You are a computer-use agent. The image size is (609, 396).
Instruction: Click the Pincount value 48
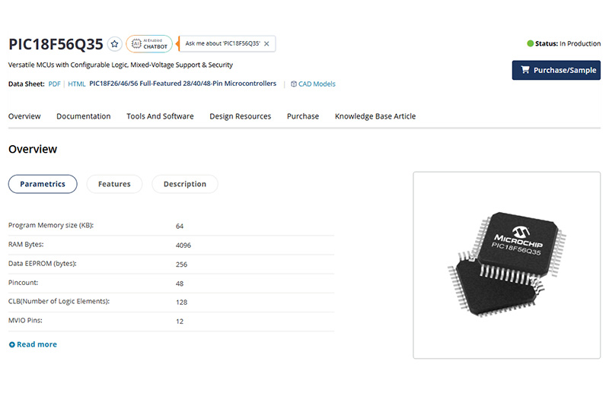point(180,284)
